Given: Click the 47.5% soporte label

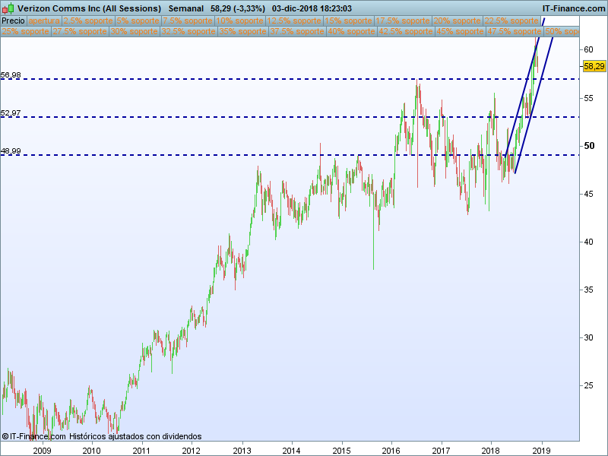Looking at the screenshot, I should click(x=514, y=31).
